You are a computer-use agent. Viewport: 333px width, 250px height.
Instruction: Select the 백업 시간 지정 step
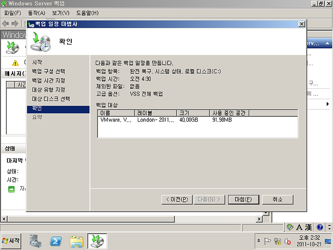(x=49, y=81)
